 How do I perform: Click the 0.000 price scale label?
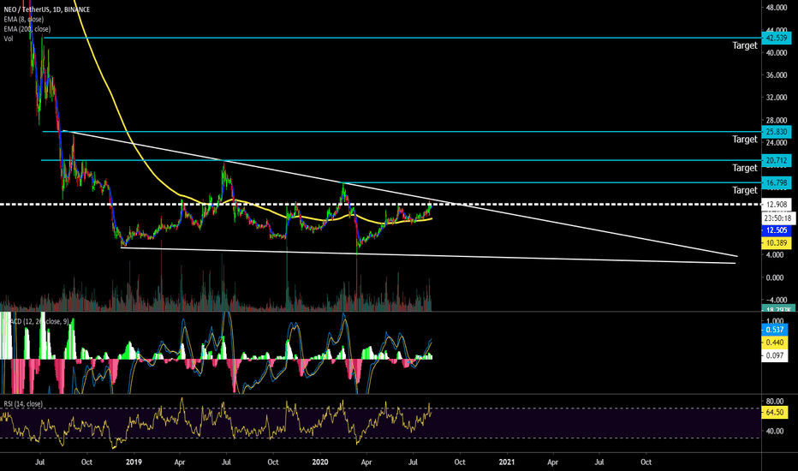point(775,277)
